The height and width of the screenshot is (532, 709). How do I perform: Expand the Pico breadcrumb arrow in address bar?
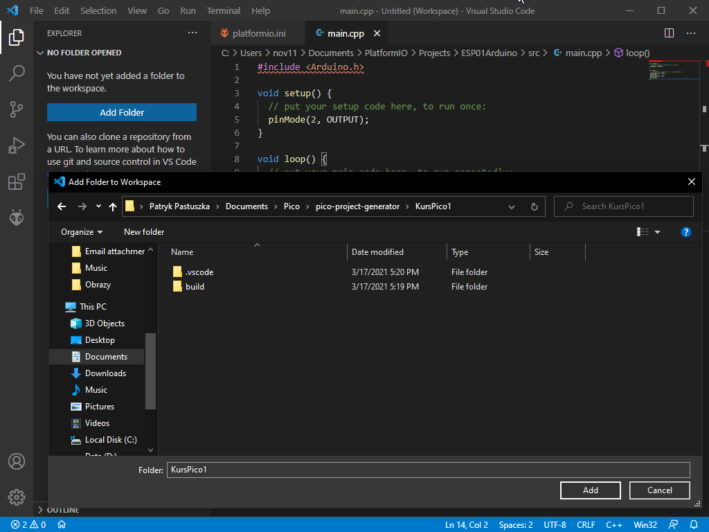(307, 206)
